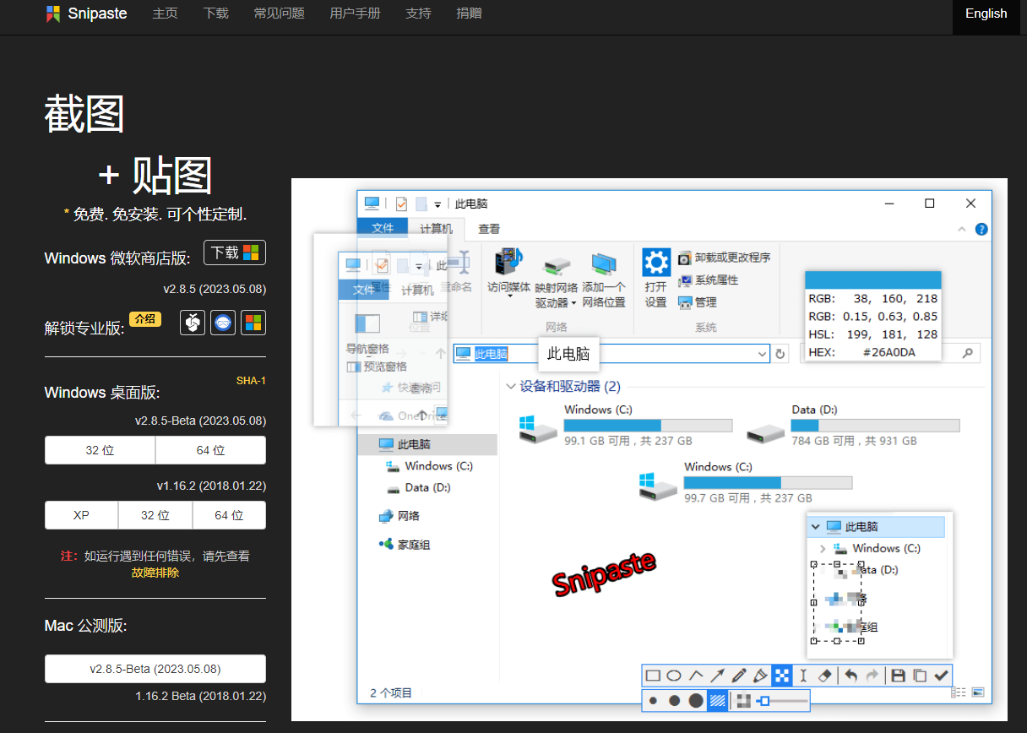The image size is (1027, 733).
Task: Choose the medium brush size dot
Action: tap(675, 701)
